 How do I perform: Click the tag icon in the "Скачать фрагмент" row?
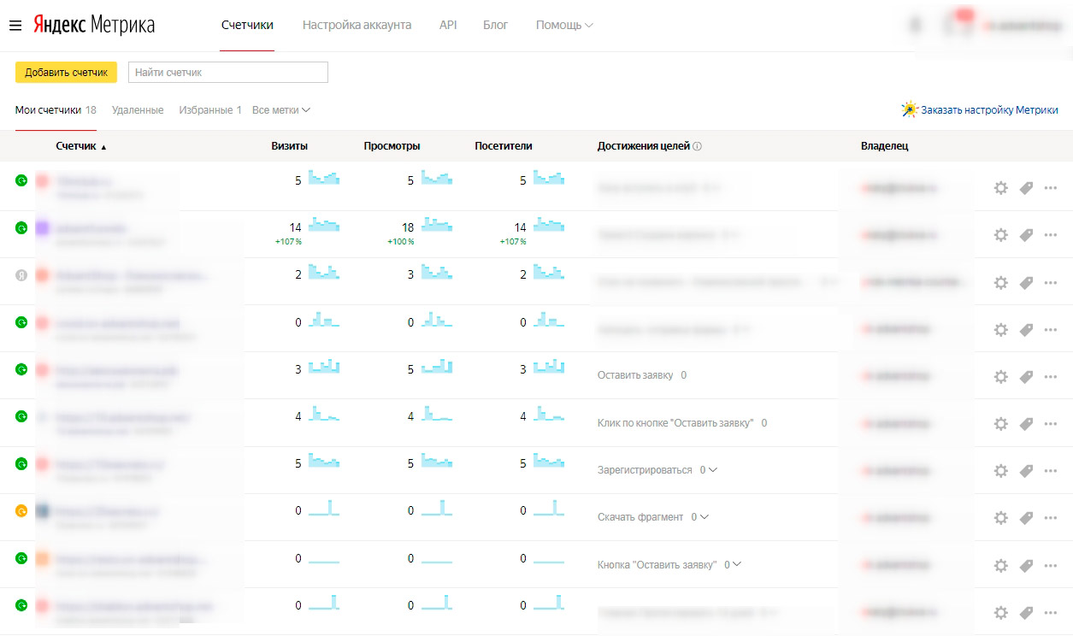pyautogui.click(x=1026, y=517)
